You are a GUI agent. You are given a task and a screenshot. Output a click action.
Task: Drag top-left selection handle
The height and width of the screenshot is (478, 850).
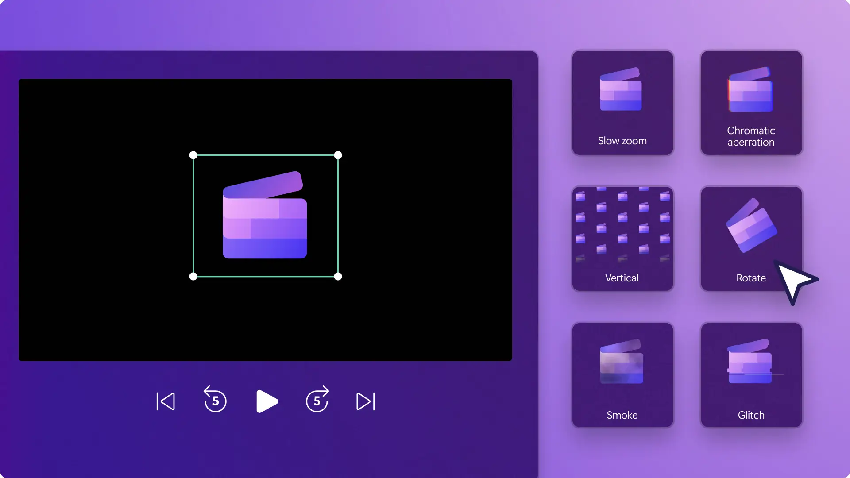click(193, 155)
